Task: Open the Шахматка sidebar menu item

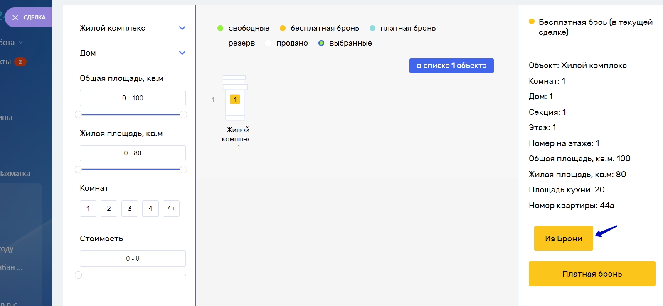Action: coord(15,174)
